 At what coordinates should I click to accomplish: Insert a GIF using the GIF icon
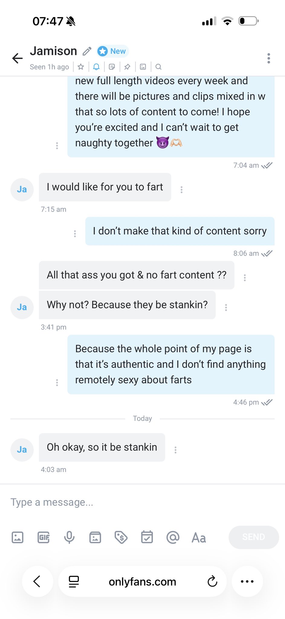click(x=44, y=537)
